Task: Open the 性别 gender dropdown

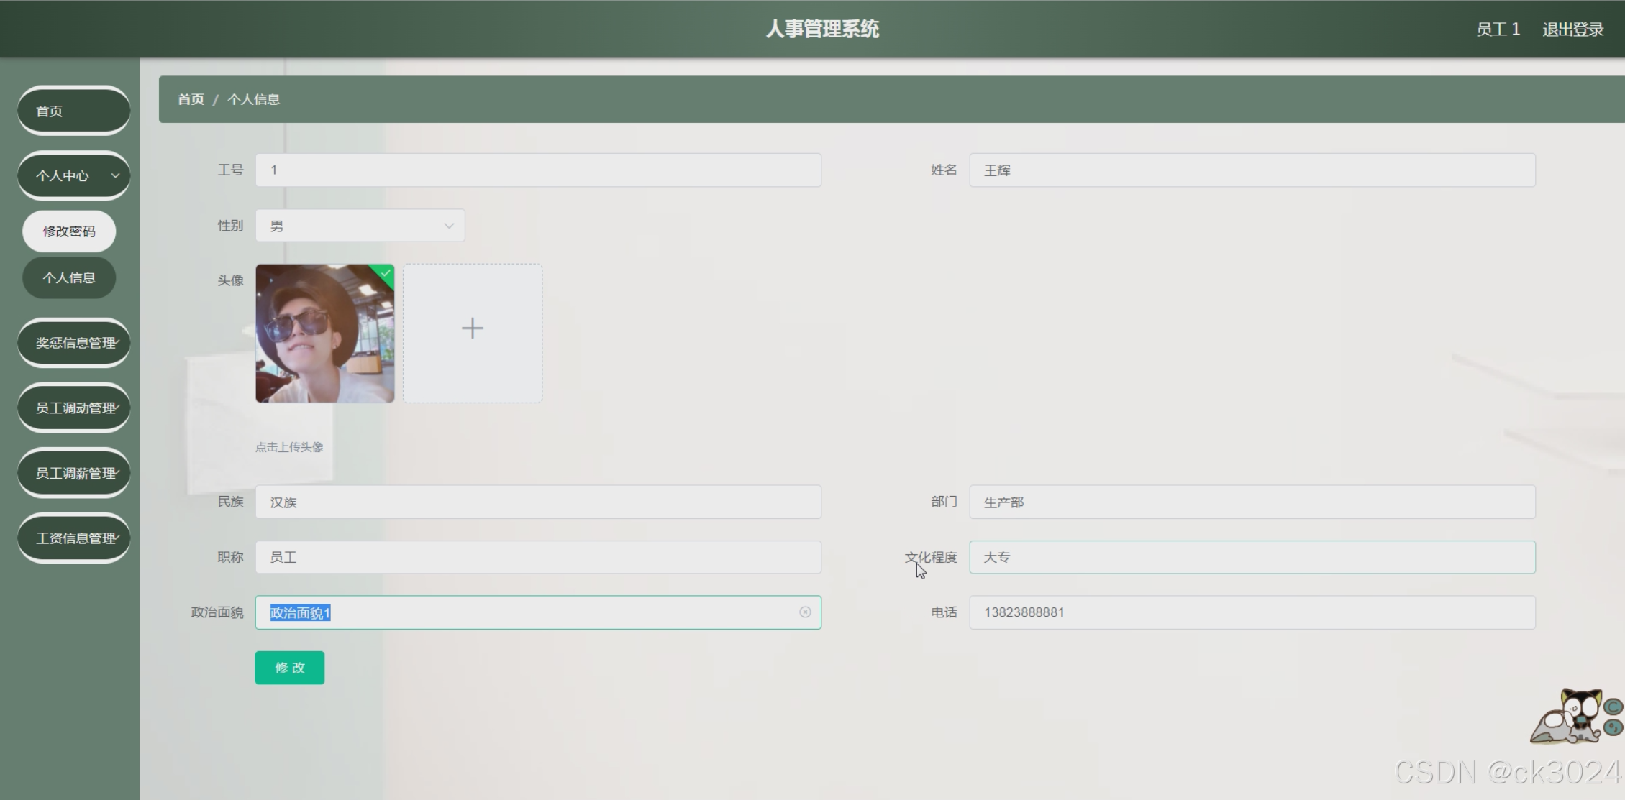Action: click(360, 226)
